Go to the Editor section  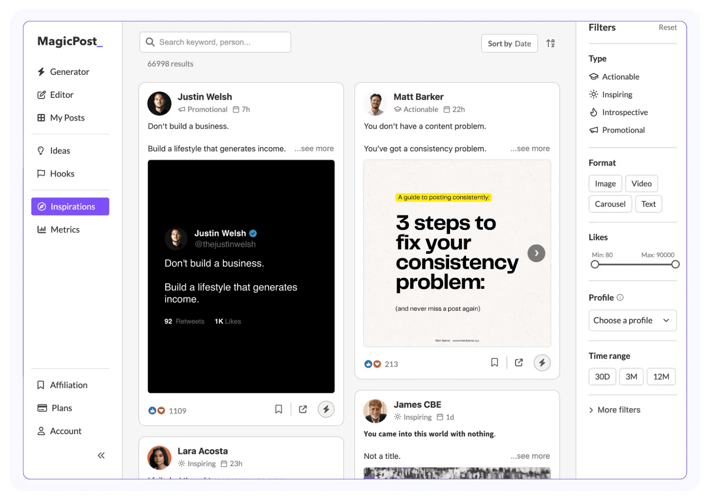tap(56, 95)
